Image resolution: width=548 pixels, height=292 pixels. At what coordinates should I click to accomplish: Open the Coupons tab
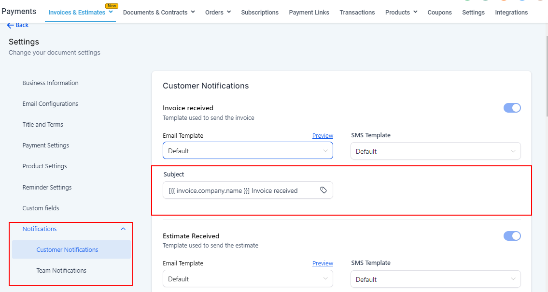(x=439, y=12)
